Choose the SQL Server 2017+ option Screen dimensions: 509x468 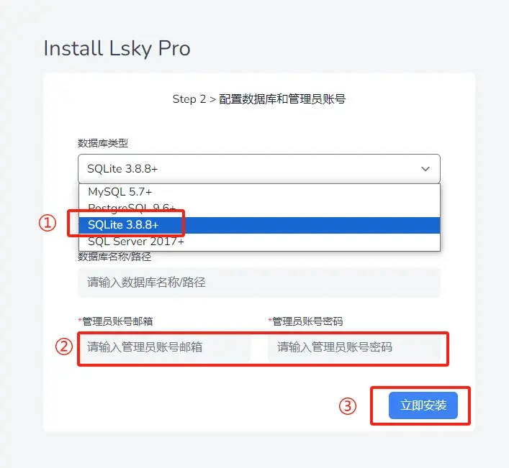tap(259, 242)
